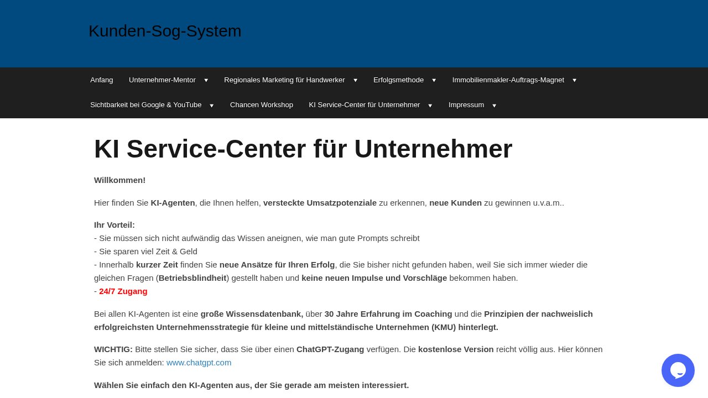Image resolution: width=708 pixels, height=398 pixels.
Task: Expand Immobilienmakler-Auftrags-Magnet submenu arrow
Action: (575, 80)
